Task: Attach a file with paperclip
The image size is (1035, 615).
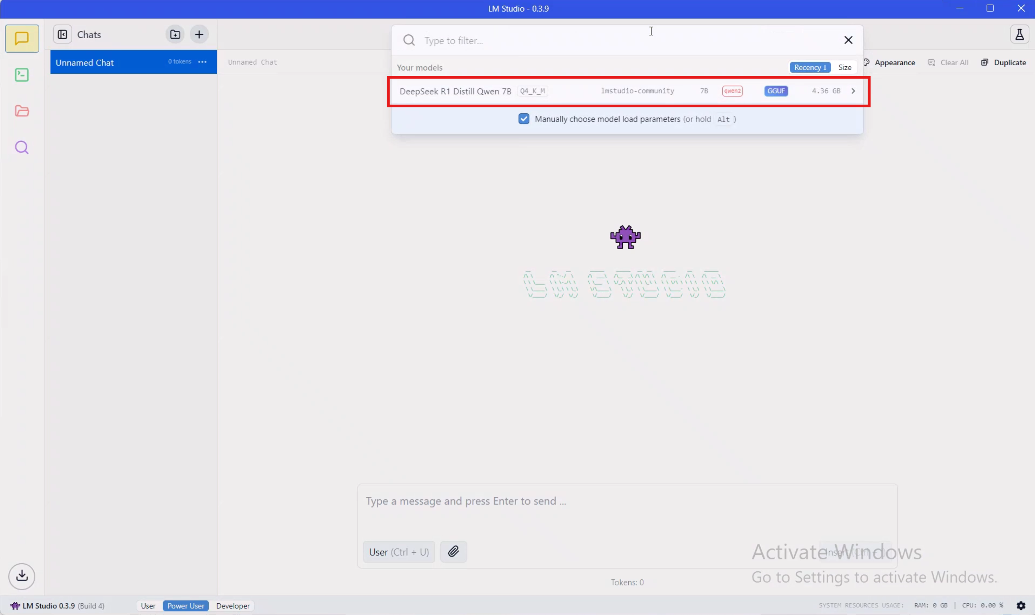Action: 454,551
